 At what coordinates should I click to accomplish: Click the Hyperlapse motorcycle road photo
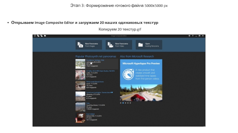click(141, 93)
